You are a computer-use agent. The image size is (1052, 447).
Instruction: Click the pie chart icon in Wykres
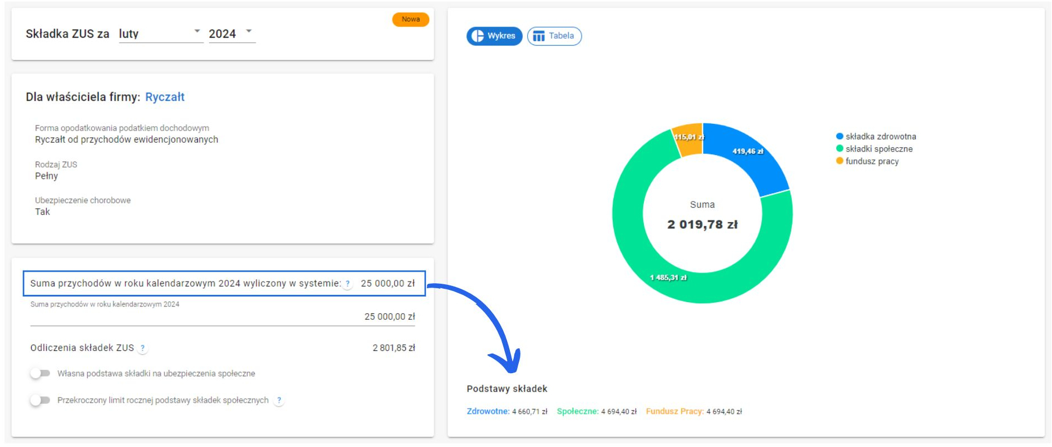(478, 36)
